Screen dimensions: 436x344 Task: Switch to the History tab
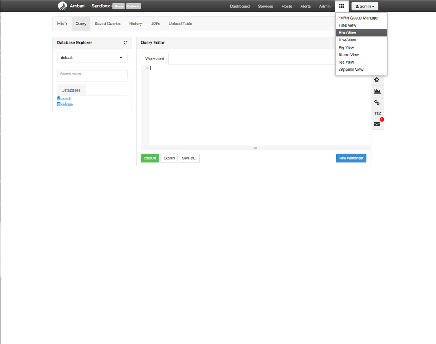135,24
